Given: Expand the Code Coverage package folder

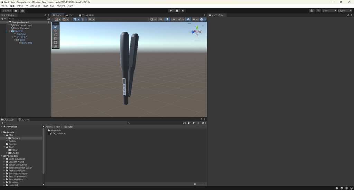Looking at the screenshot, I should coord(4,159).
